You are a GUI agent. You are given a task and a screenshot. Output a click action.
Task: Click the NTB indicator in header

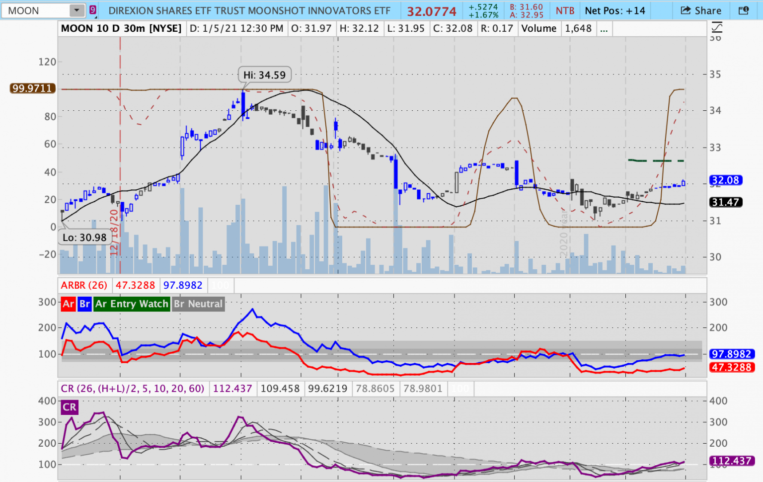(x=565, y=10)
